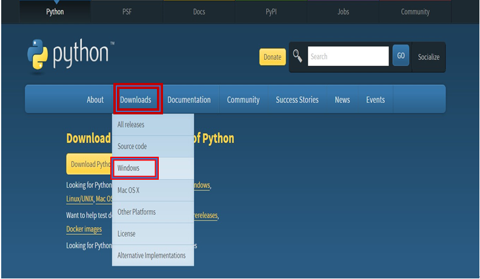
Task: Select Other Platforms menu entry
Action: pos(153,212)
